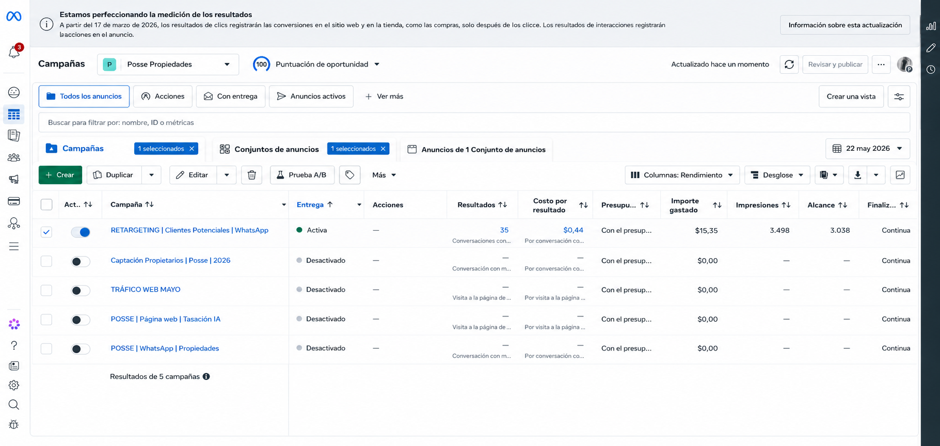
Task: Open the billing card icon in sidebar
Action: point(14,201)
